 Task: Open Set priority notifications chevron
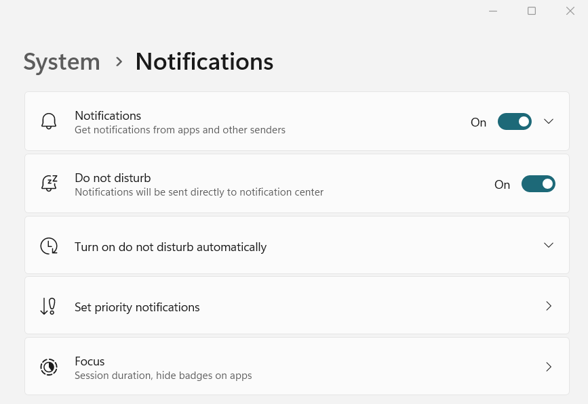click(x=549, y=307)
